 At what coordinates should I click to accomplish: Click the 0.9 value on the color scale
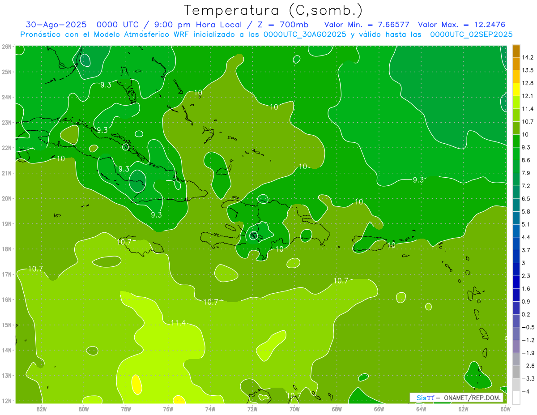coord(526,301)
